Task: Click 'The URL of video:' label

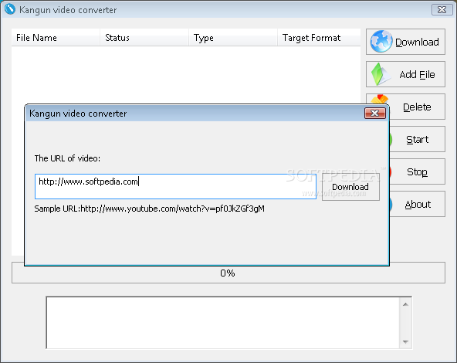Action: click(67, 158)
